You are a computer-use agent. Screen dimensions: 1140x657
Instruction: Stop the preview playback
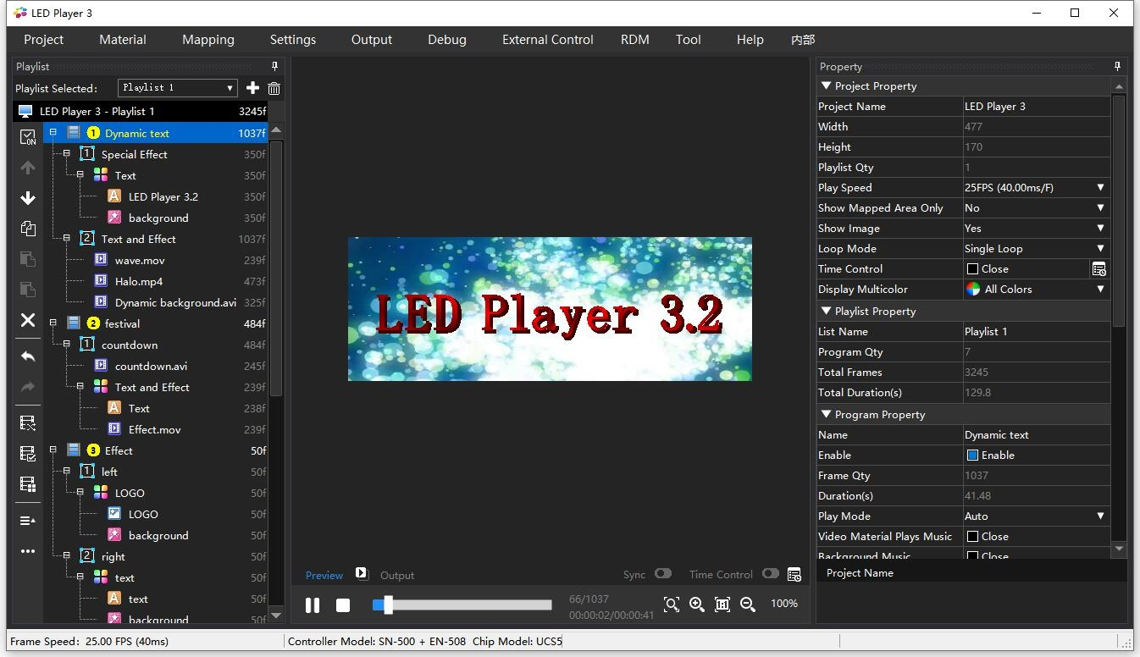343,605
